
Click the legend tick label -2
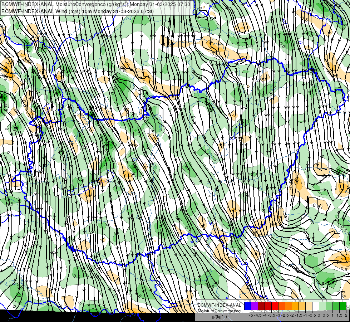pyautogui.click(x=292, y=315)
